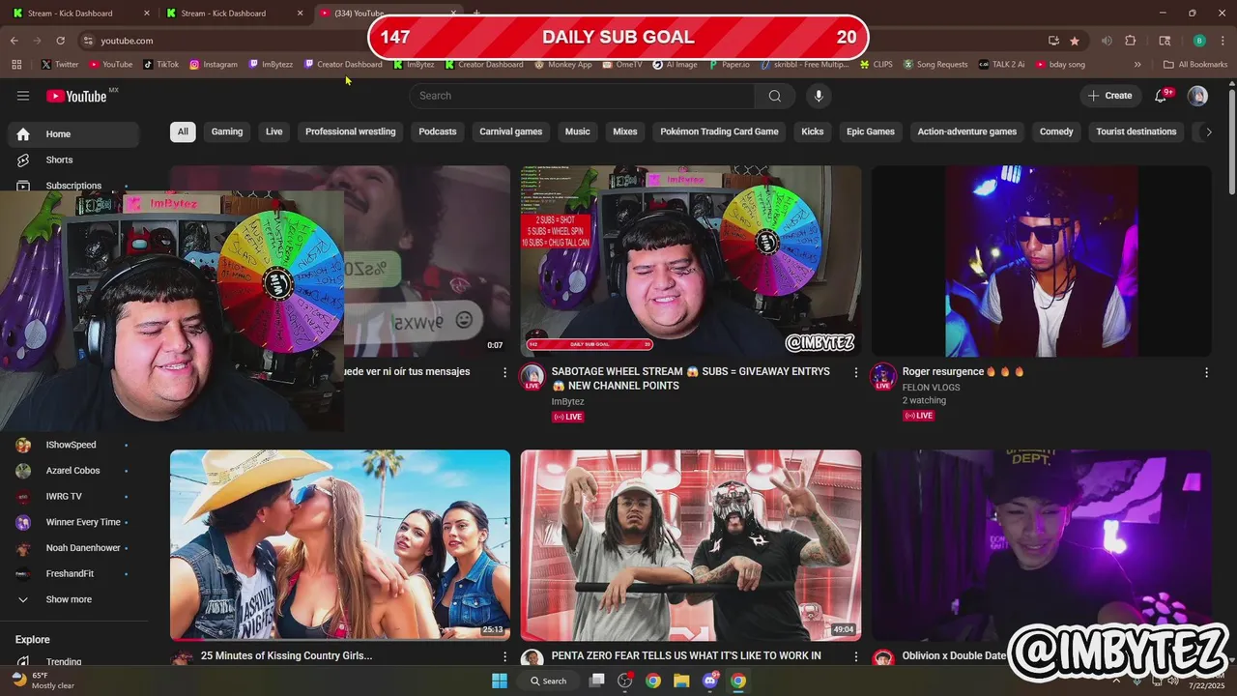Screen dimensions: 1237x696
Task: Go back using Chrome back arrow
Action: tap(14, 41)
